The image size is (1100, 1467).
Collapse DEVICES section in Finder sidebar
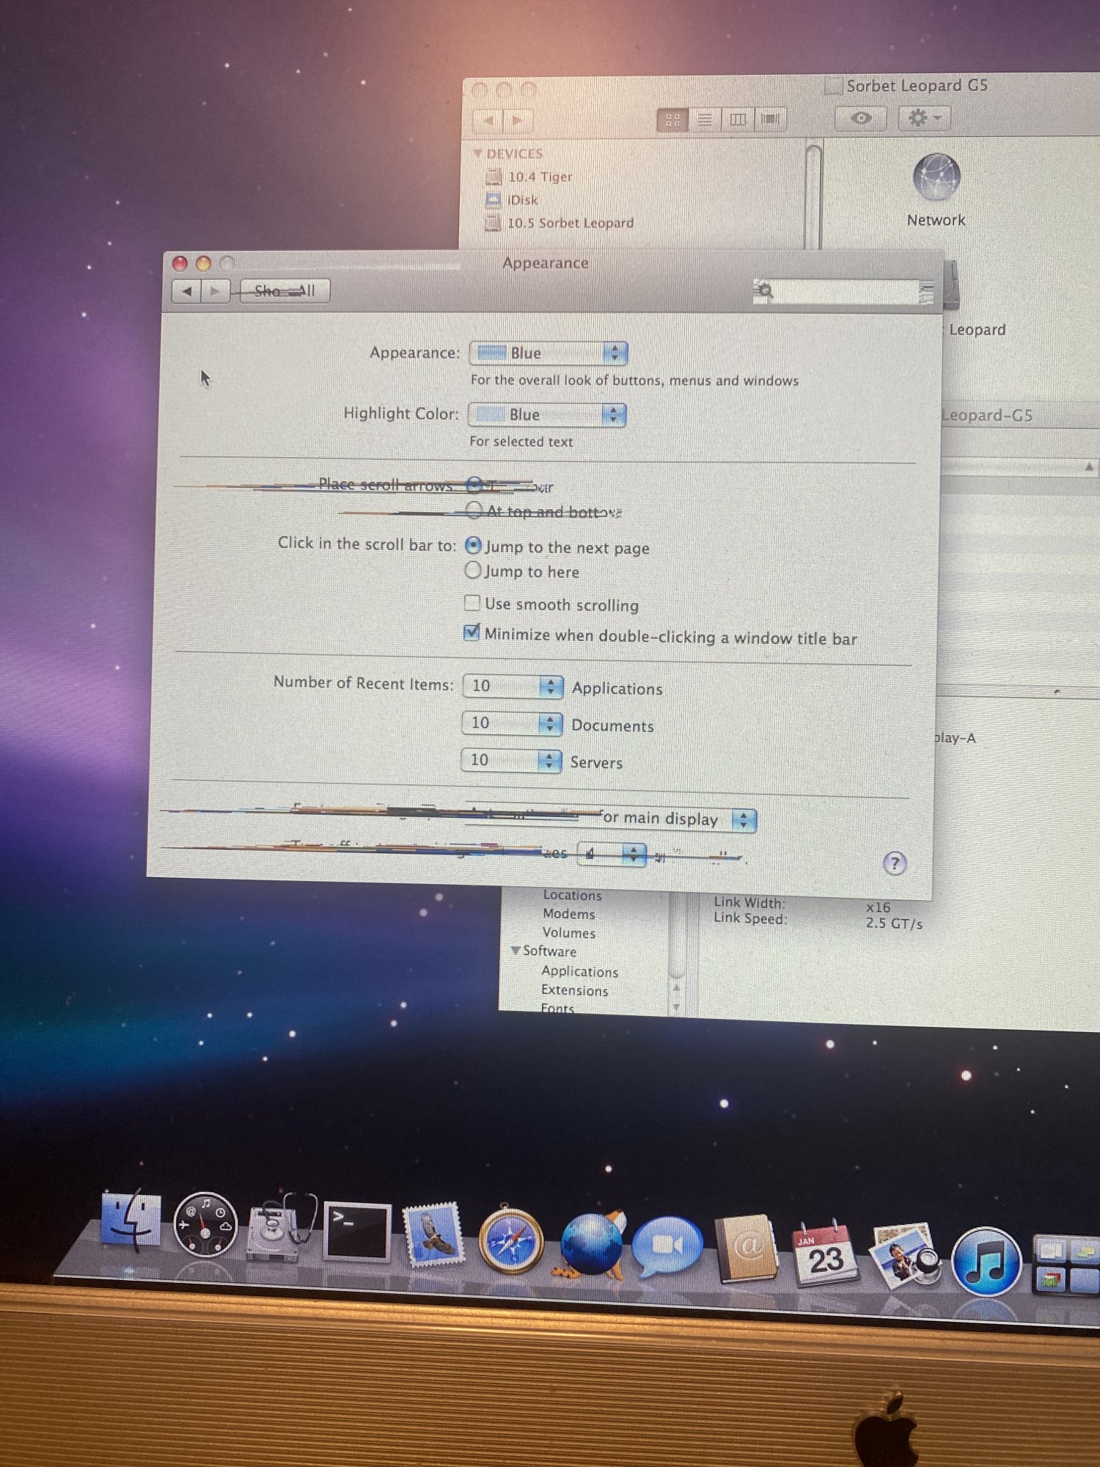point(478,153)
